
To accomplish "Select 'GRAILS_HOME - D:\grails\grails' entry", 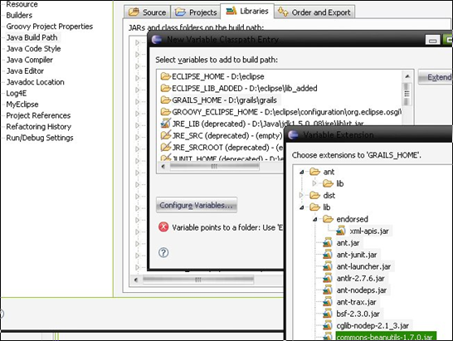I will tap(225, 100).
